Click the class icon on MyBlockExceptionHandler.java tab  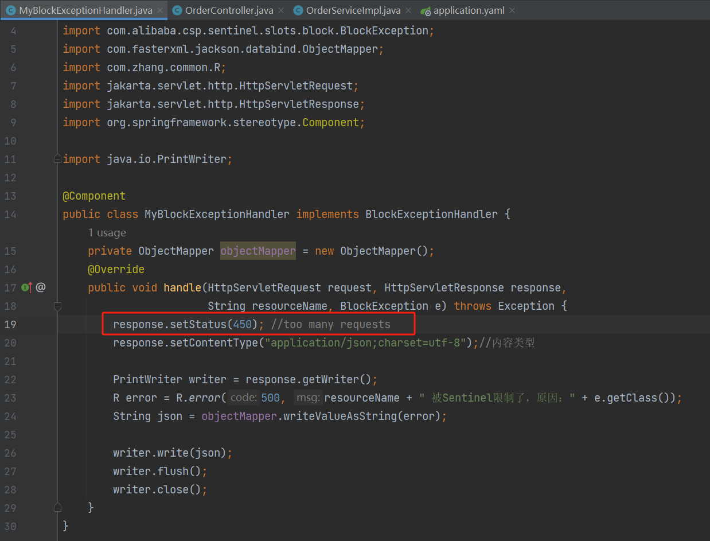pos(10,10)
